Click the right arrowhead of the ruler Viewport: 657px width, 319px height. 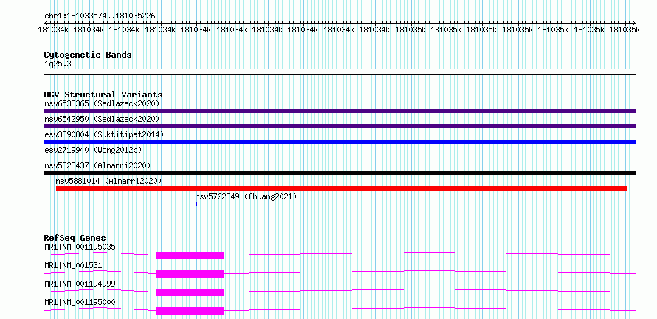point(634,23)
